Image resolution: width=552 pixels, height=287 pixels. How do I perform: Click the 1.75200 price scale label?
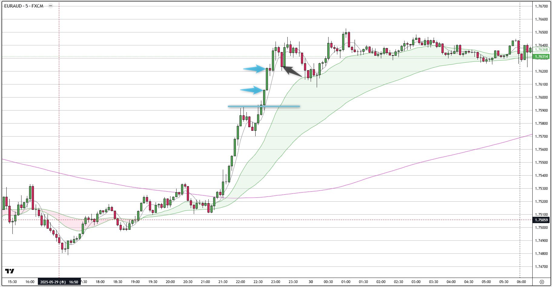(x=541, y=202)
